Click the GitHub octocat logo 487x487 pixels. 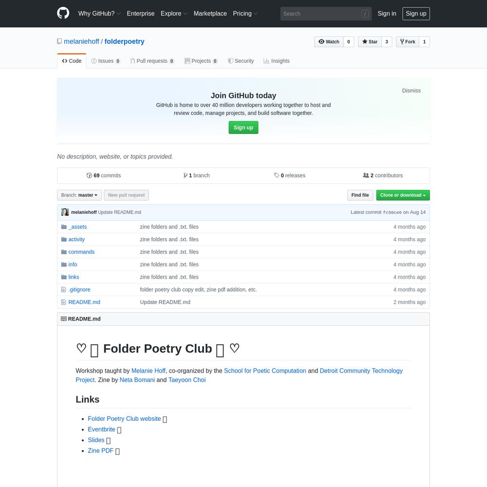[63, 13]
